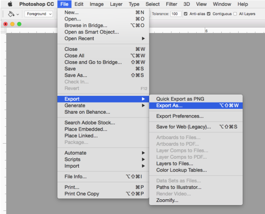Image resolution: width=265 pixels, height=214 pixels.
Task: Select Open as Smart Object...
Action: coord(103,32)
